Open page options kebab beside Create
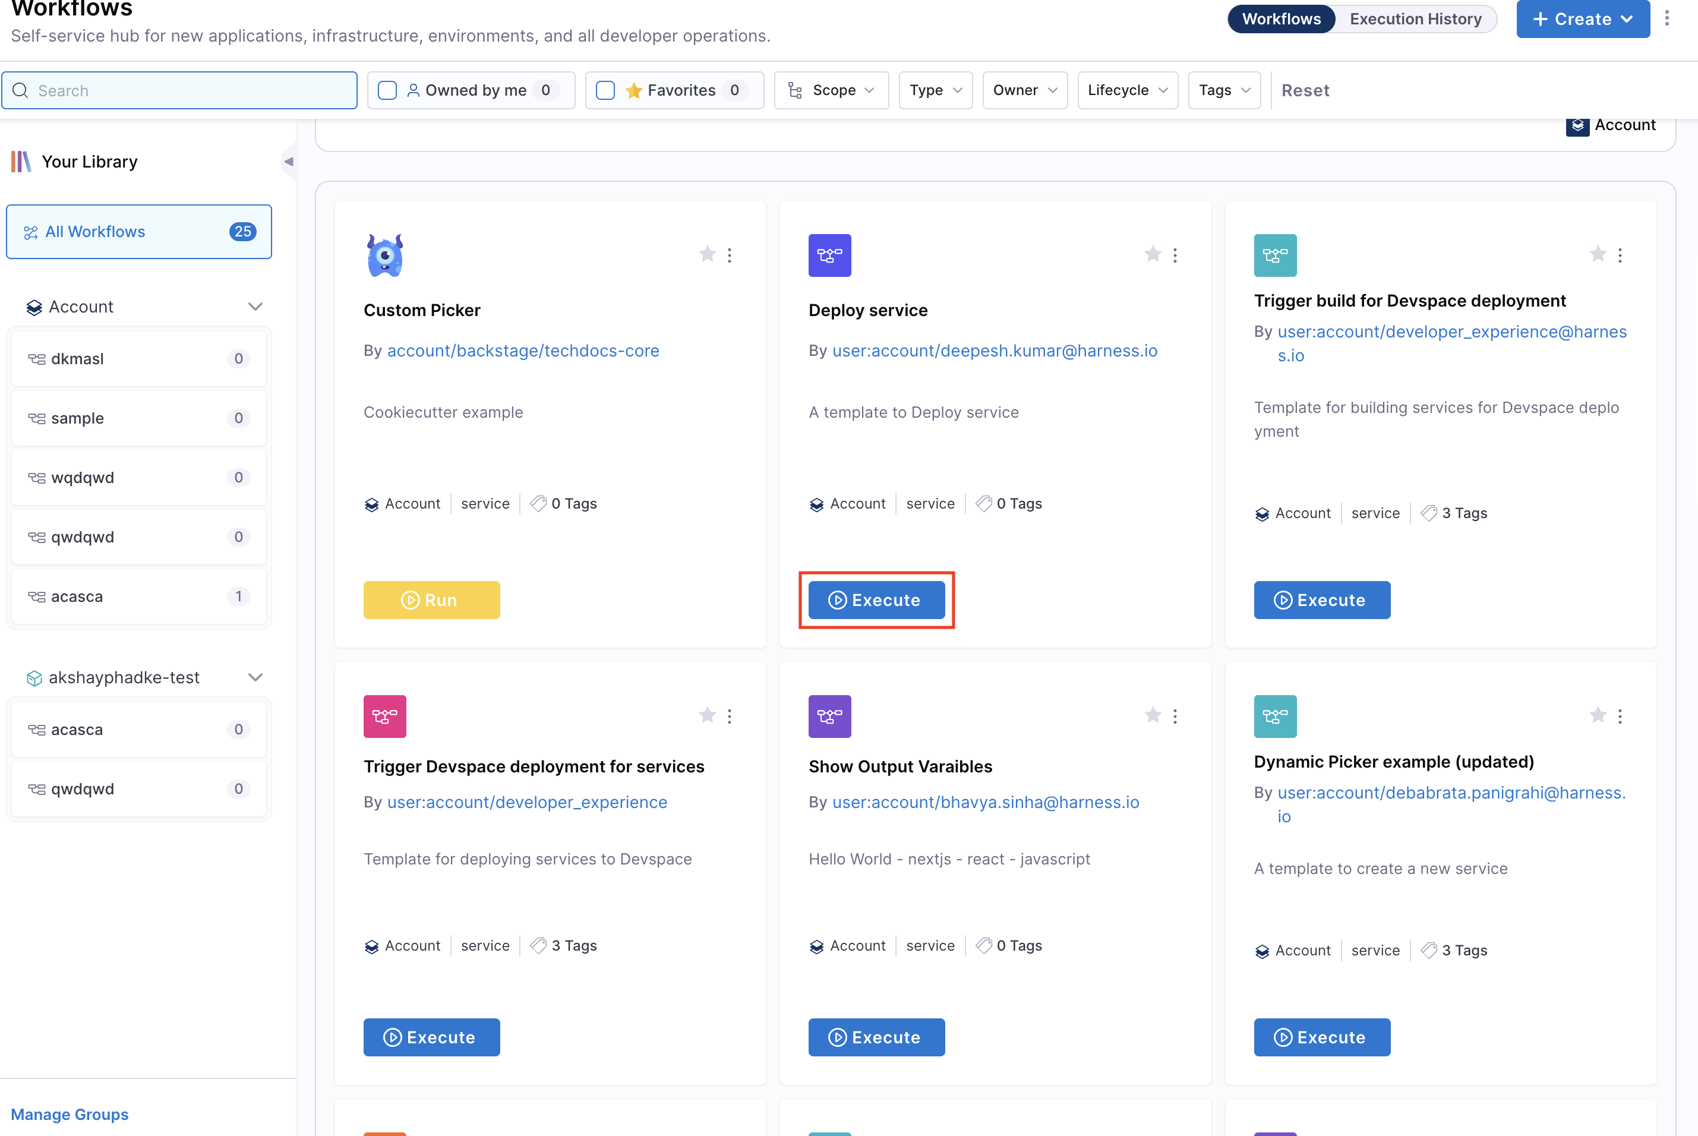This screenshot has width=1698, height=1136. [x=1667, y=19]
